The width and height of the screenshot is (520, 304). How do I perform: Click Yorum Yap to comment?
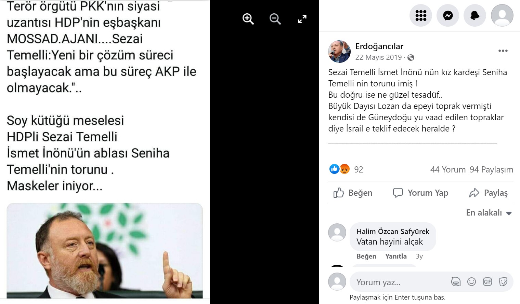pyautogui.click(x=420, y=193)
